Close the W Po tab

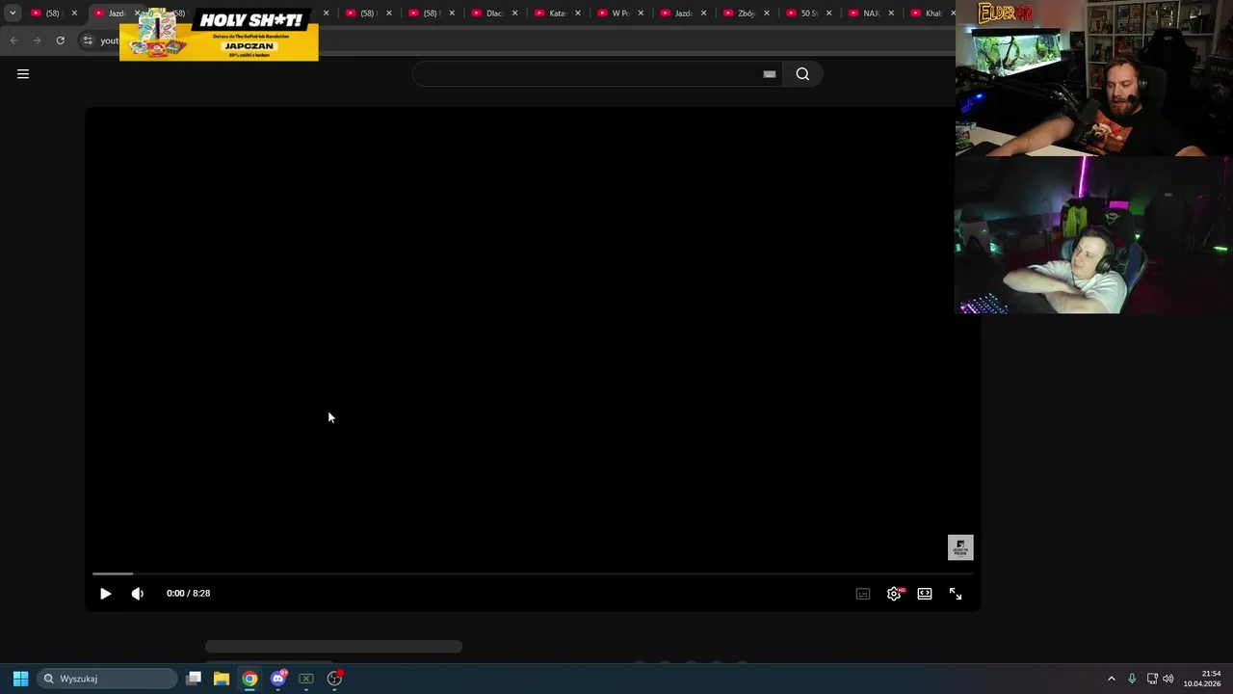coord(641,13)
